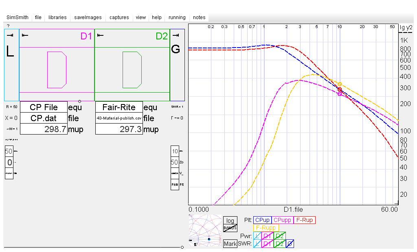417x252 pixels.
Task: Open the file menu
Action: 38,17
